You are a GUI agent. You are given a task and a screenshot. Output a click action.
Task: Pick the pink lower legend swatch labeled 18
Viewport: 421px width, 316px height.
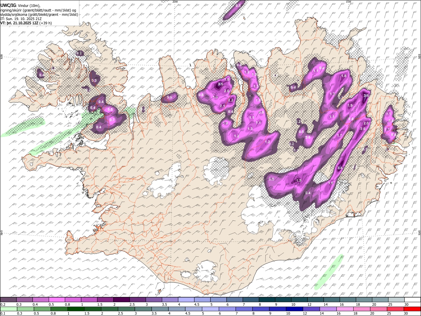362,309
